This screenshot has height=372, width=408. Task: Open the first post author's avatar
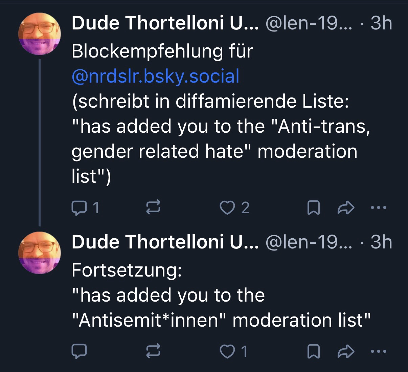click(39, 34)
